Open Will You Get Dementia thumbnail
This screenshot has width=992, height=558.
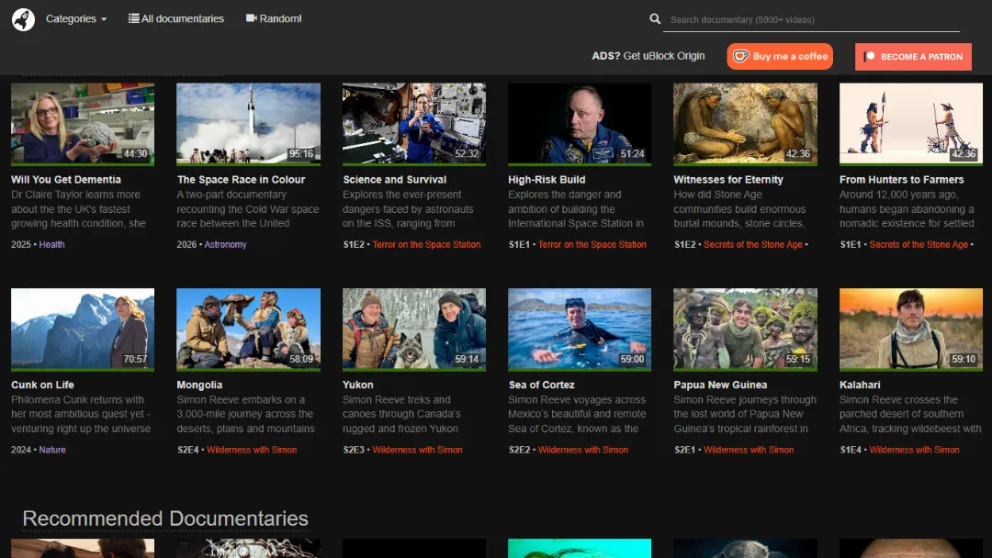pyautogui.click(x=83, y=124)
